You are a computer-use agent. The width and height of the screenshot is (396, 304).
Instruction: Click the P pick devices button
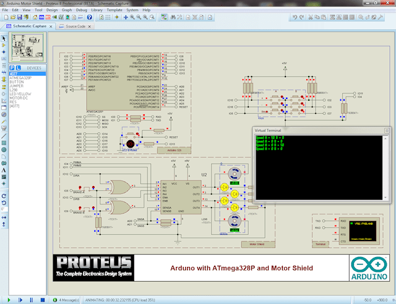(x=12, y=67)
